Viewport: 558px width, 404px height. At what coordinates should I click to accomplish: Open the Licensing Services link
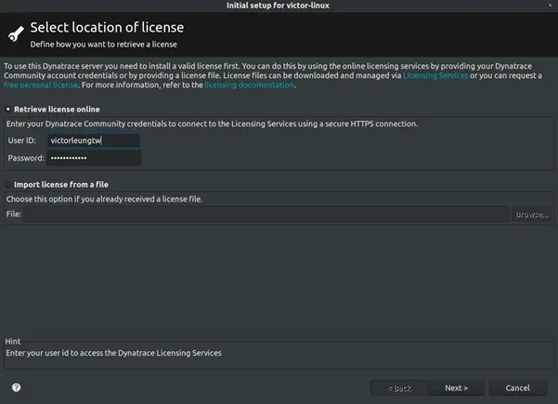(x=435, y=75)
